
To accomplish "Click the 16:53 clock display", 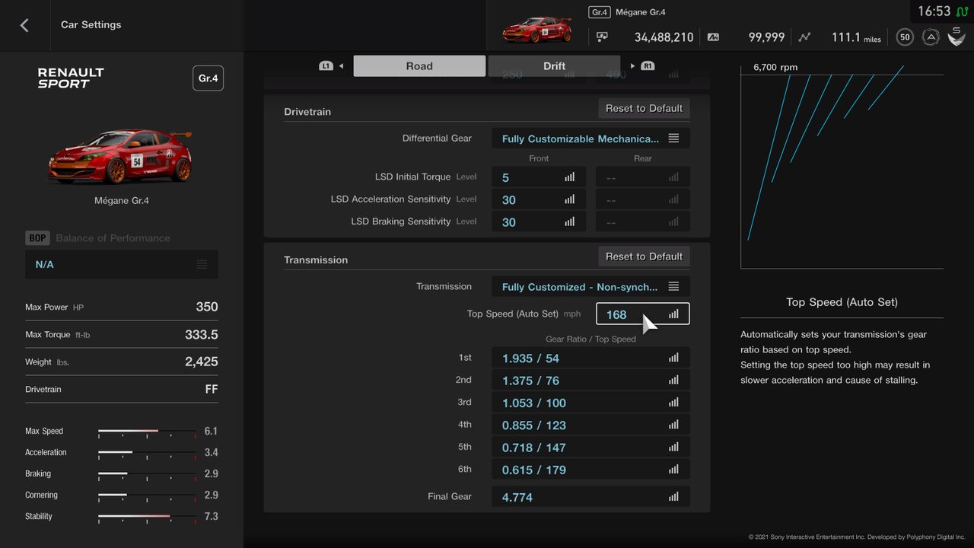I will coord(934,11).
